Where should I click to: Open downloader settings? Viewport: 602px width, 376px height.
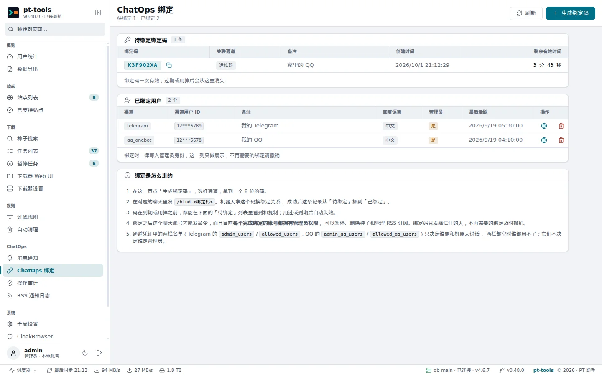pyautogui.click(x=53, y=189)
